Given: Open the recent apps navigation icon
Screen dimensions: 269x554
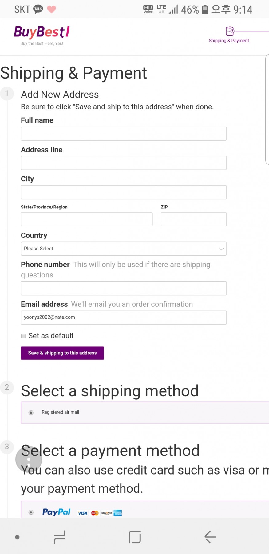Looking at the screenshot, I should (59, 537).
